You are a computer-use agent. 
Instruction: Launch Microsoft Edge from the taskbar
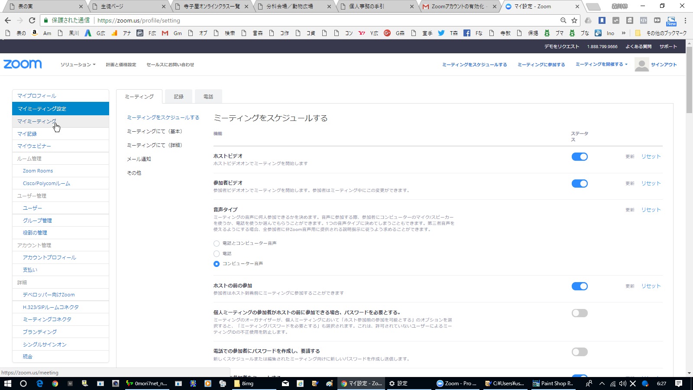tap(39, 383)
